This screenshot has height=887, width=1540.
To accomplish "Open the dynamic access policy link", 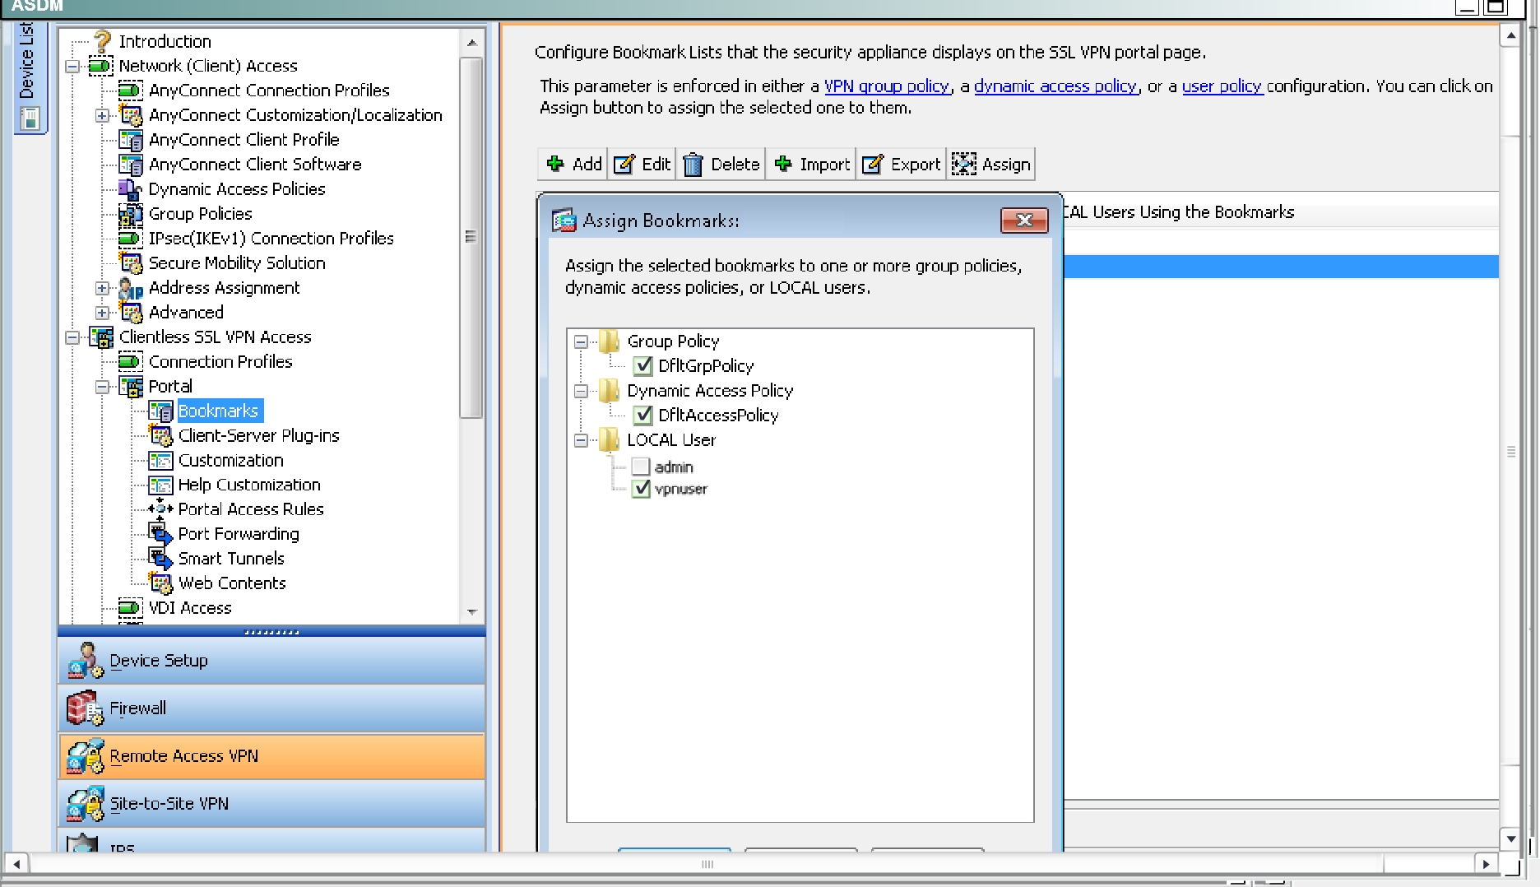I will coord(1055,86).
